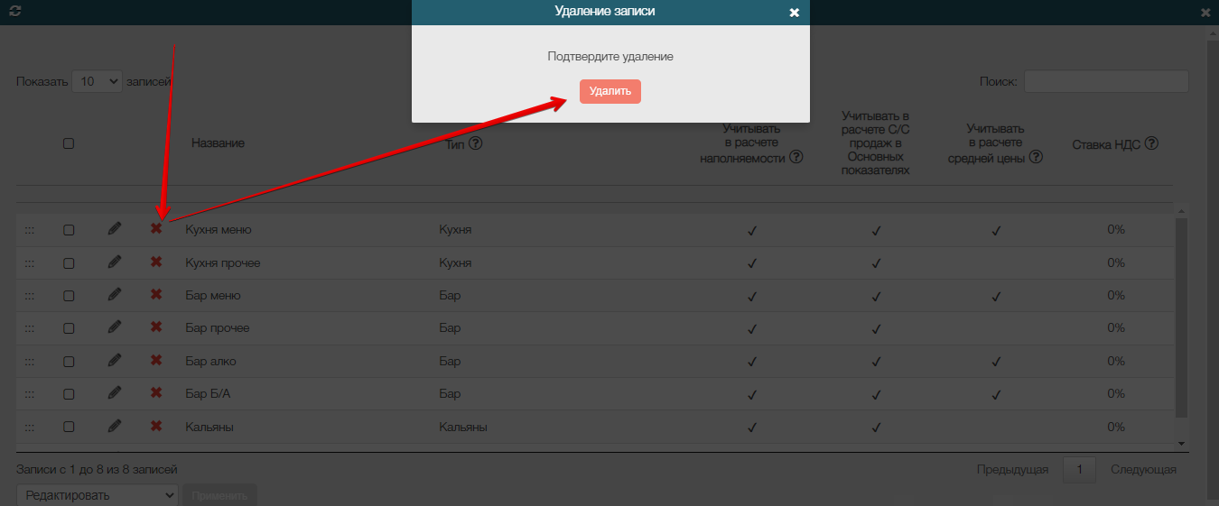Image resolution: width=1219 pixels, height=506 pixels.
Task: Sort by Название column header
Action: (x=218, y=143)
